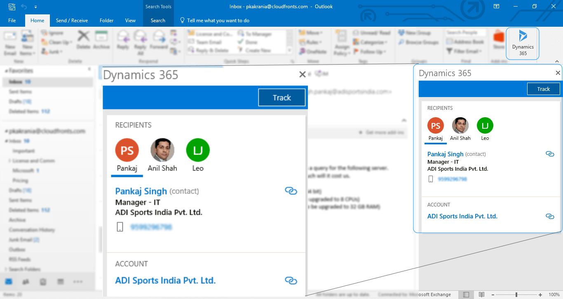Collapse the ribbon using the caret
The width and height of the screenshot is (563, 299).
(557, 61)
